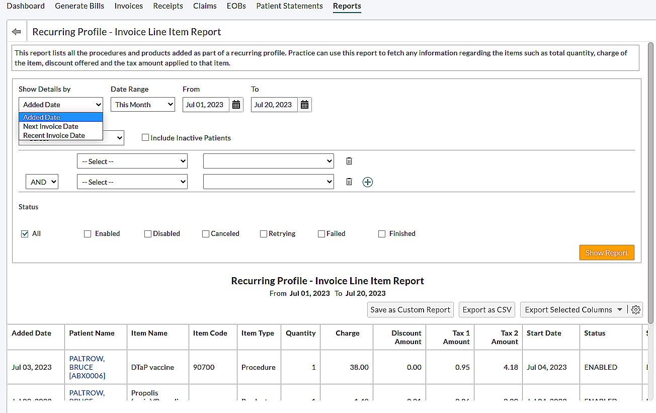This screenshot has width=656, height=413.
Task: Check Include Inactive Patients
Action: click(145, 137)
